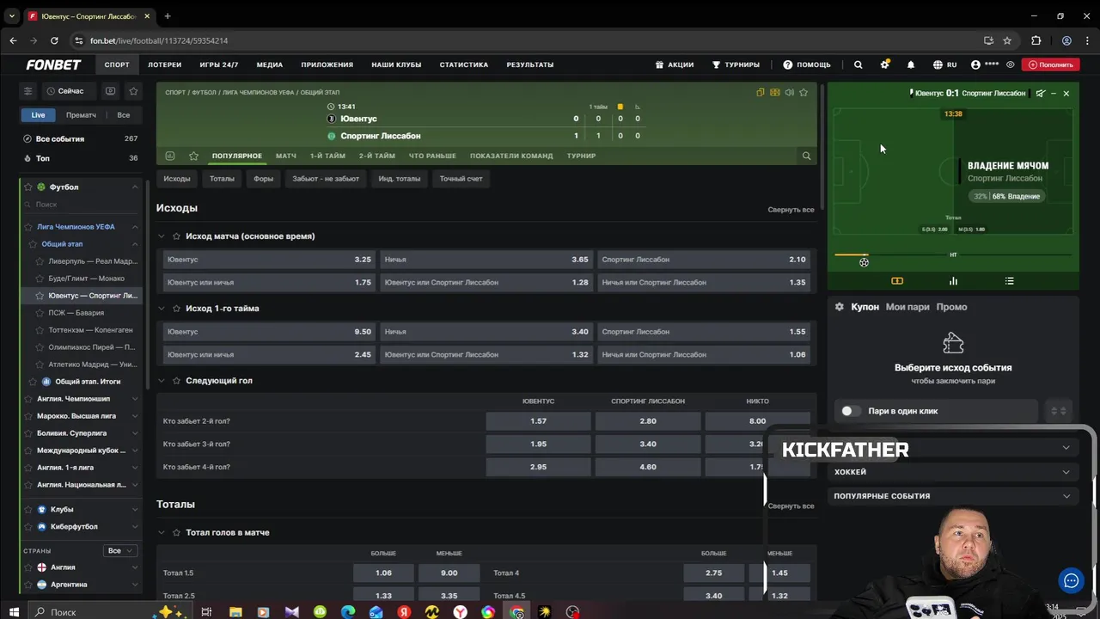The image size is (1100, 619).
Task: Open the event list icon in tracker widget
Action: [x=1010, y=281]
